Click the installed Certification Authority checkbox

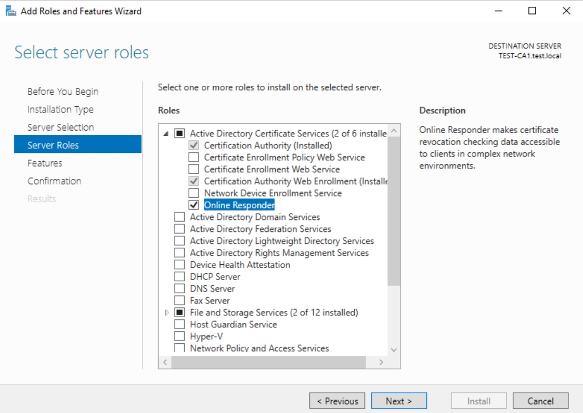coord(193,145)
